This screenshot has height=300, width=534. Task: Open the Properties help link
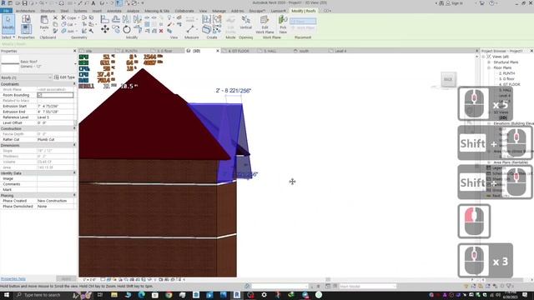(x=13, y=279)
